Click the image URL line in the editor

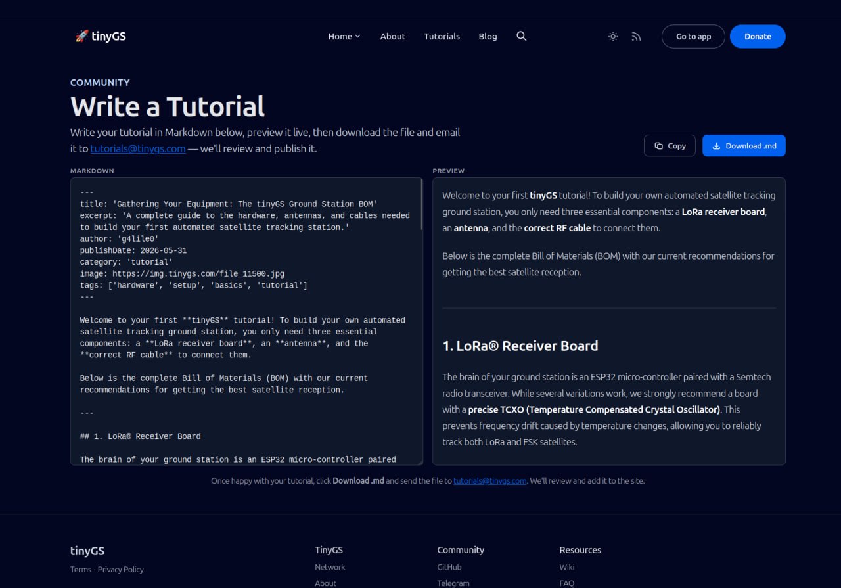(x=182, y=273)
